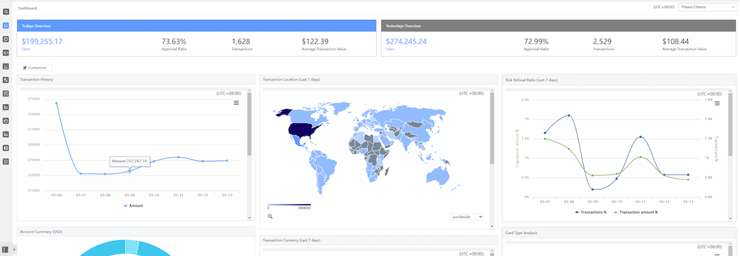
Task: Open the Transaction History chart hamburger menu
Action: coord(236,102)
